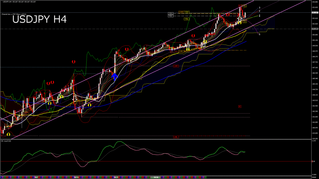Click the YDO level label
The image size is (319, 179).
point(170,13)
